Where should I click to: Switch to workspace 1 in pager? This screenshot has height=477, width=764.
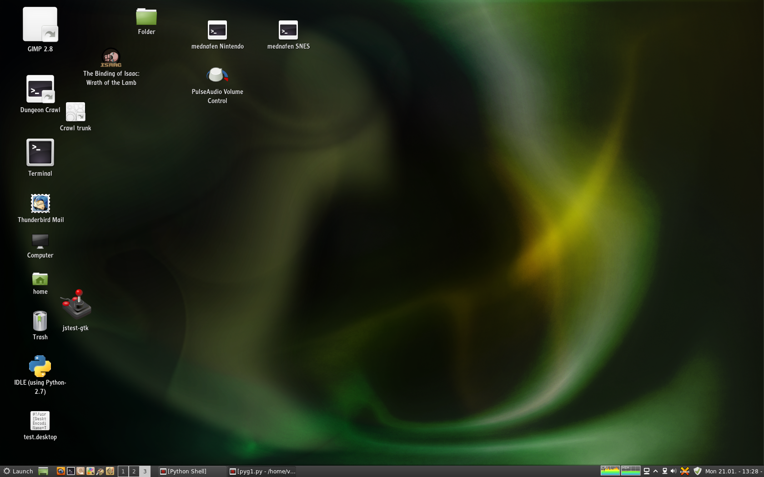pyautogui.click(x=123, y=471)
